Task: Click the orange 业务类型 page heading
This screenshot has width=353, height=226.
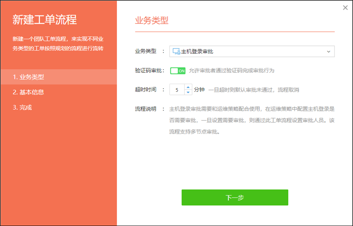Action: tap(151, 21)
